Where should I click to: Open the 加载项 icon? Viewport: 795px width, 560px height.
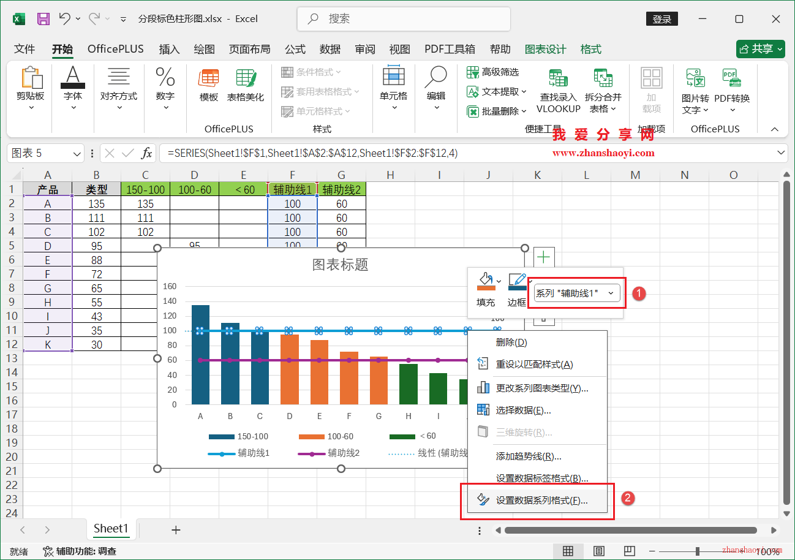point(651,89)
